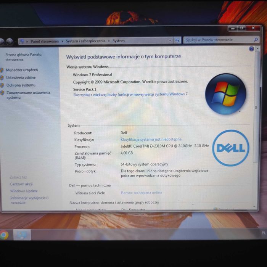The height and width of the screenshot is (267, 267).
Task: Click the vertical scrollbar thumb
Action: click(256, 107)
